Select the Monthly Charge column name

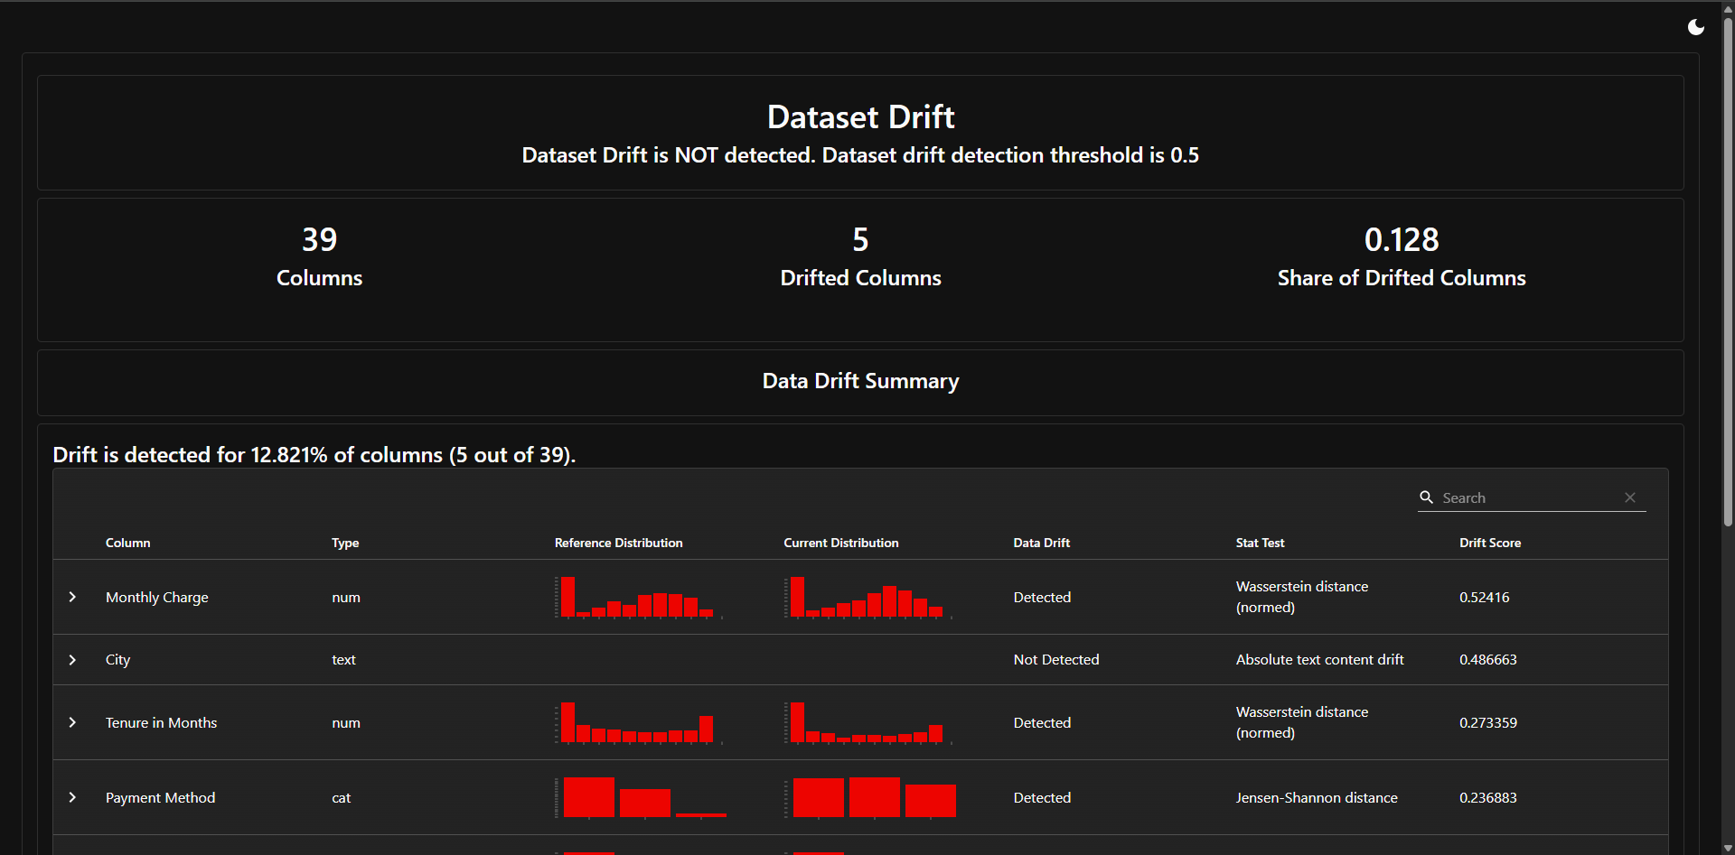point(157,597)
